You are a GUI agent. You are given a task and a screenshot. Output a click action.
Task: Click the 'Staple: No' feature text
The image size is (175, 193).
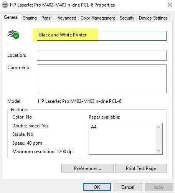[x=23, y=134]
